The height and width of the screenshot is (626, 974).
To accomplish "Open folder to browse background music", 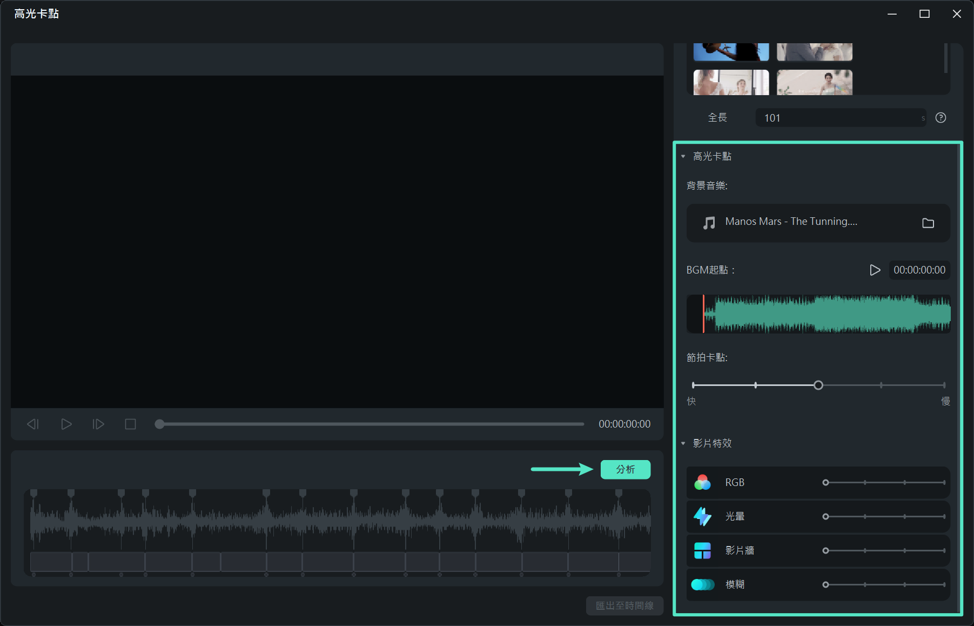I will point(928,223).
